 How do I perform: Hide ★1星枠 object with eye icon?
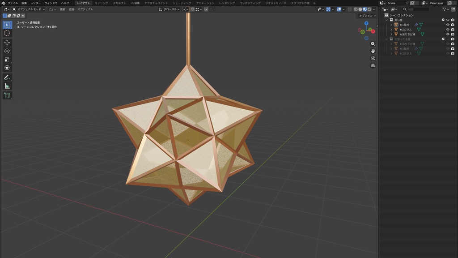coord(448,25)
